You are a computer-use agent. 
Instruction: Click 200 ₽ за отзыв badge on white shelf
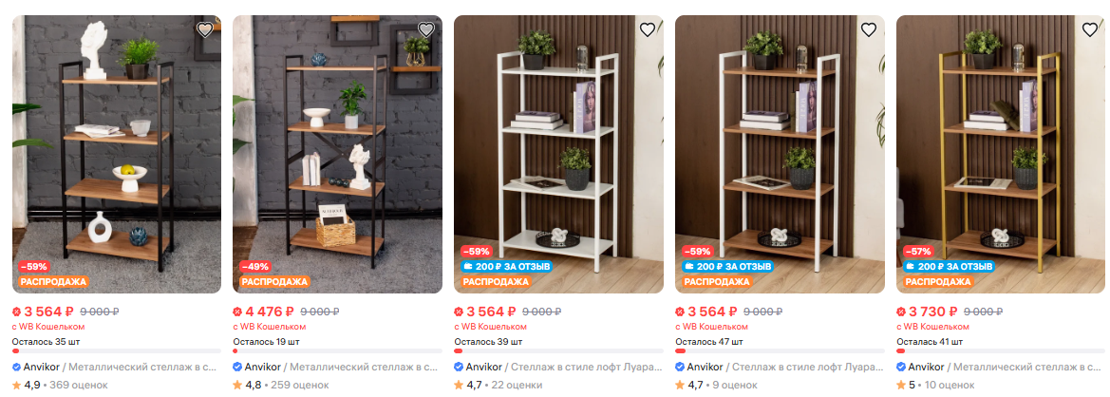coord(507,267)
